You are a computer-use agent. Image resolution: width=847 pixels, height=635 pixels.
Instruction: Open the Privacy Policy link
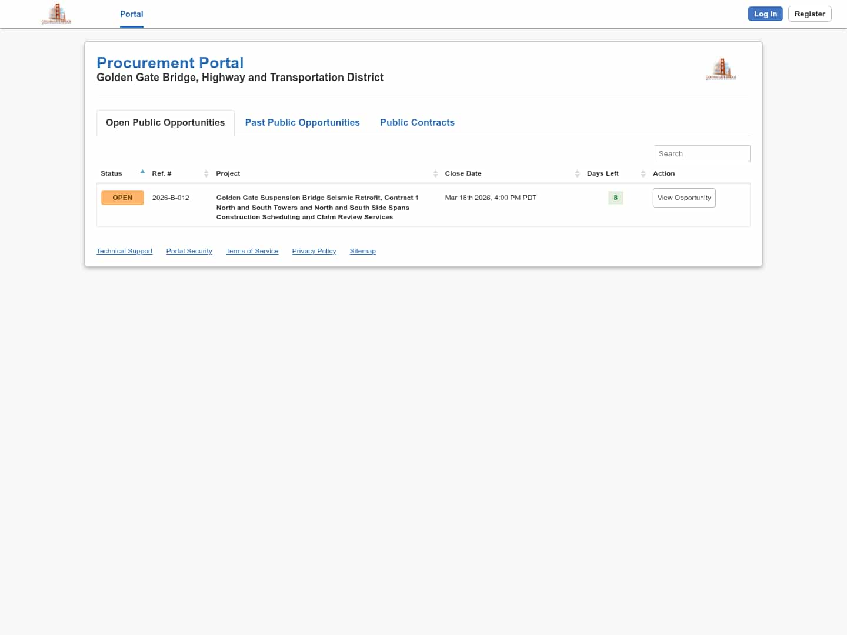pyautogui.click(x=314, y=251)
